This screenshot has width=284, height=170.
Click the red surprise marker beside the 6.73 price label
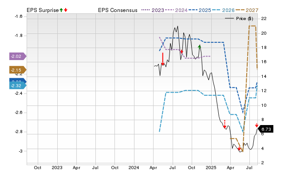point(256,125)
